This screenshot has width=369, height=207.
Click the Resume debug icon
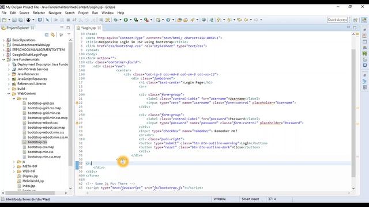click(56, 20)
